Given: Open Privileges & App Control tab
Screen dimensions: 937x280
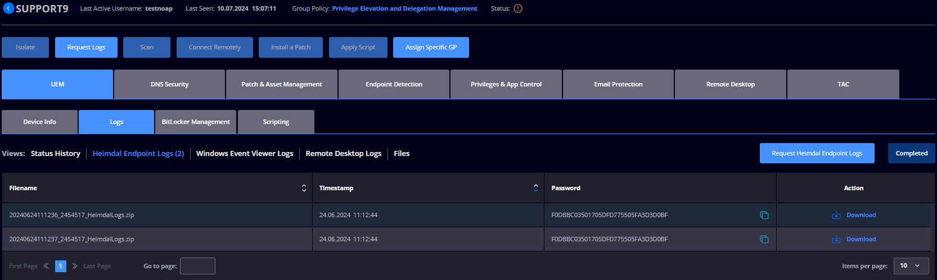Looking at the screenshot, I should click(x=506, y=84).
